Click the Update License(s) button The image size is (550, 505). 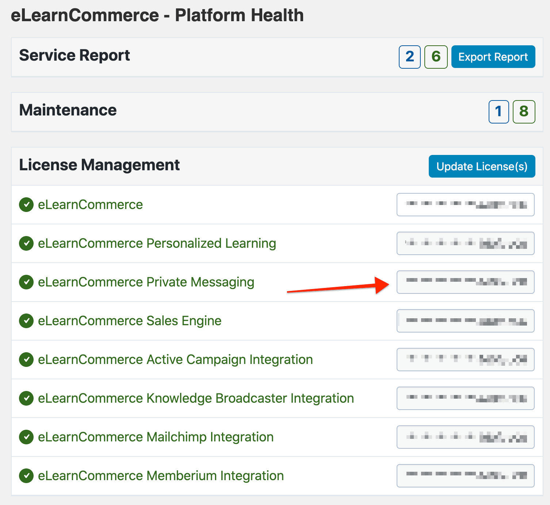[482, 166]
